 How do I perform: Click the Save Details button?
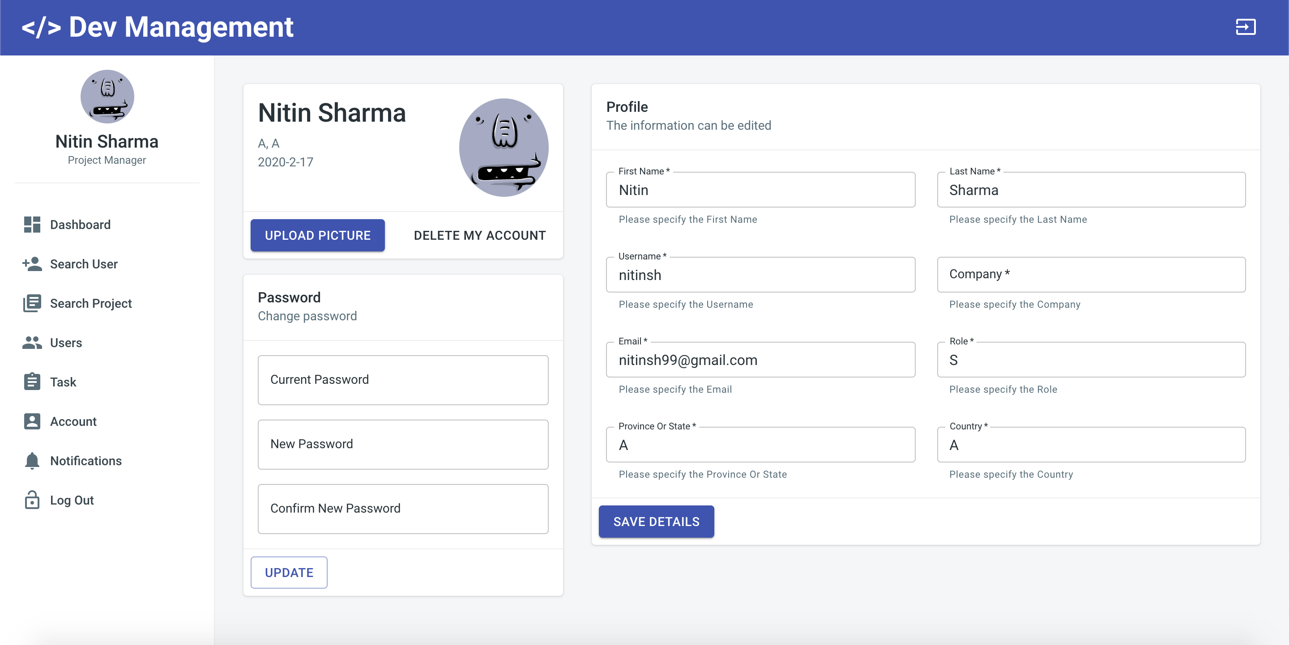coord(656,522)
